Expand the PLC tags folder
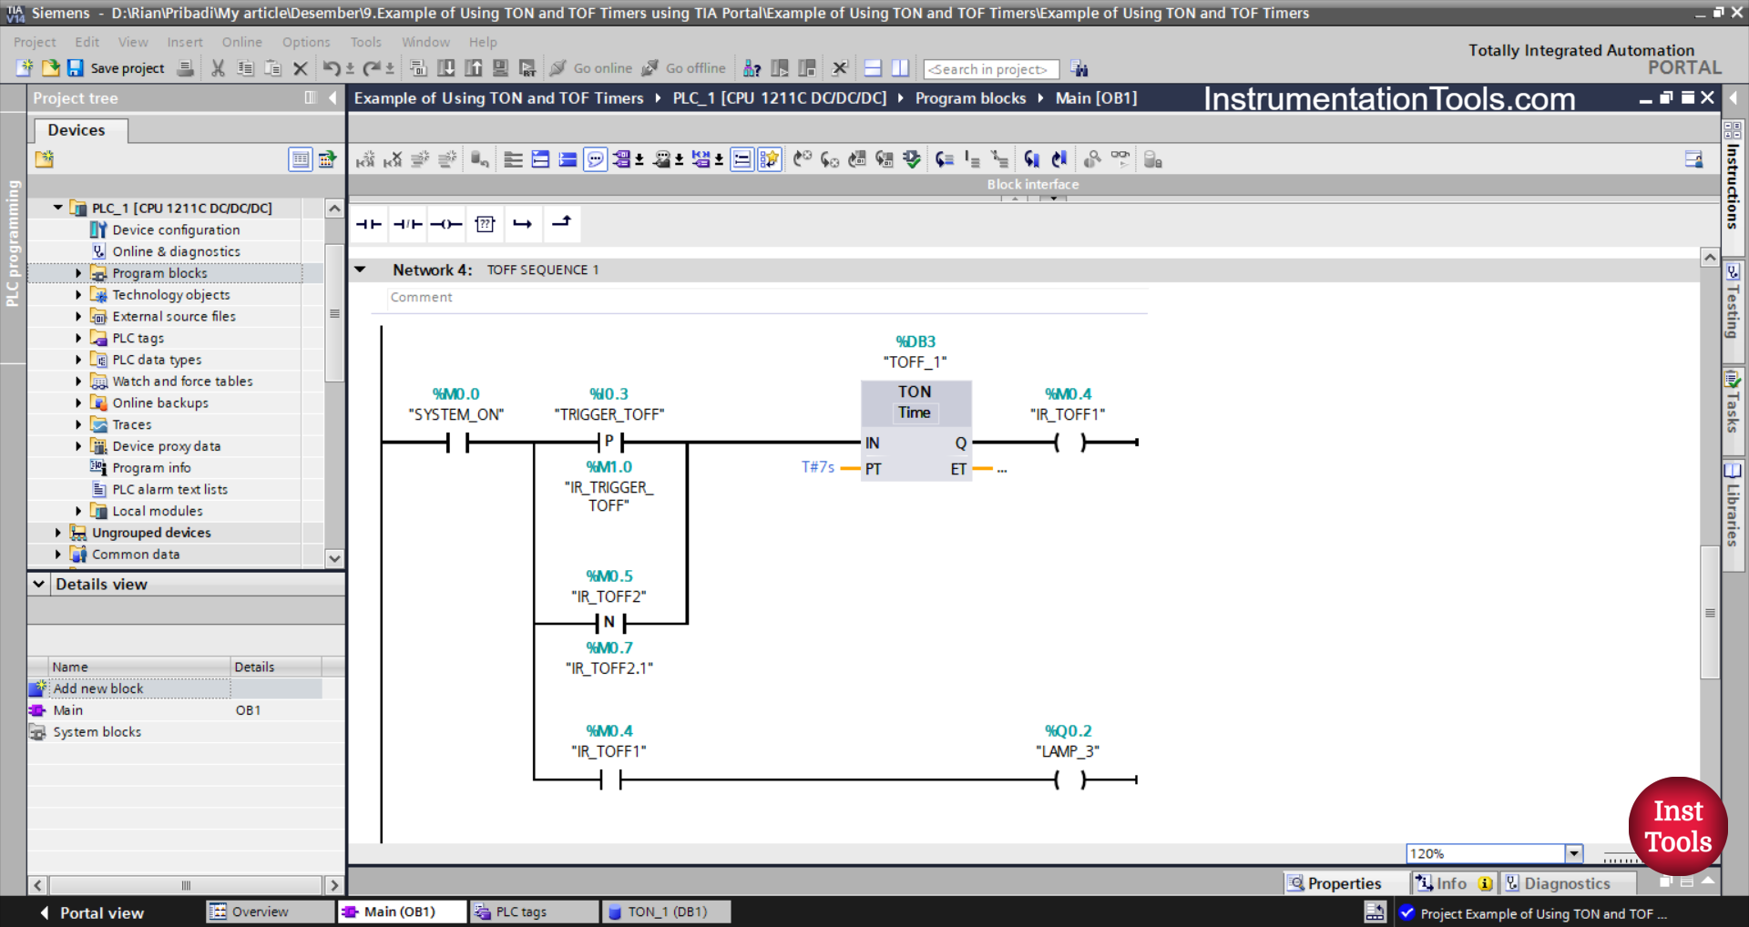This screenshot has height=927, width=1749. point(77,338)
